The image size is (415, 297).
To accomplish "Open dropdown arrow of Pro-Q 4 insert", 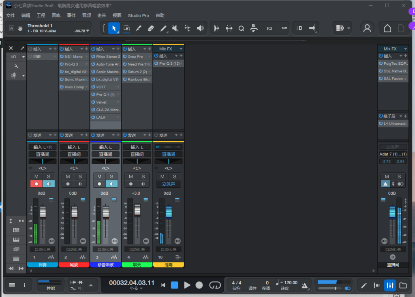I will click(x=118, y=95).
